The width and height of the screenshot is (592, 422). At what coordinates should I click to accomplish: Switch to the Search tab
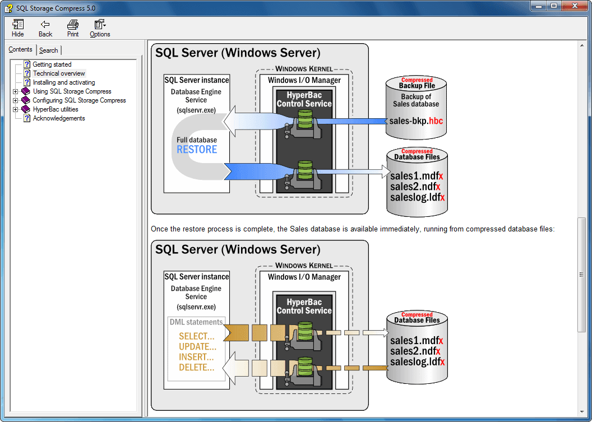49,50
